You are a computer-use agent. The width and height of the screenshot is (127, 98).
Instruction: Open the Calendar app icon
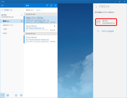pos(8,95)
